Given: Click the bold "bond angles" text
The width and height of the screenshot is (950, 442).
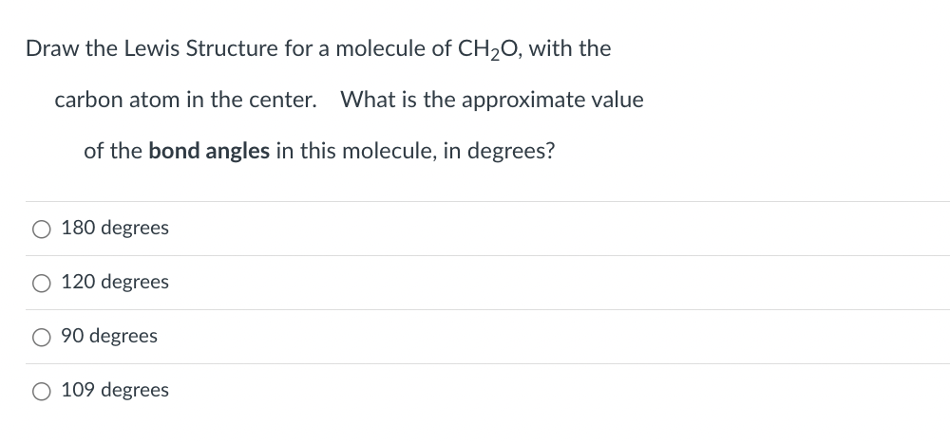Looking at the screenshot, I should tap(209, 151).
